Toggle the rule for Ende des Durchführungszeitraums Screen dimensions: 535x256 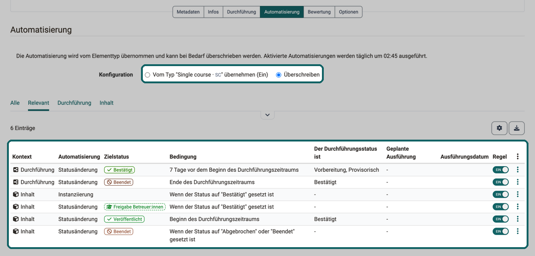[x=501, y=182]
